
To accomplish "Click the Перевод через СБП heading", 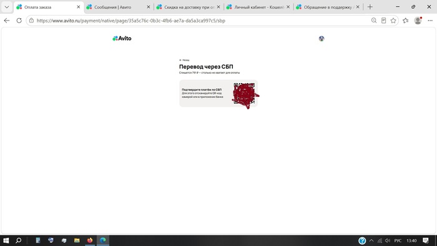I will tap(206, 67).
